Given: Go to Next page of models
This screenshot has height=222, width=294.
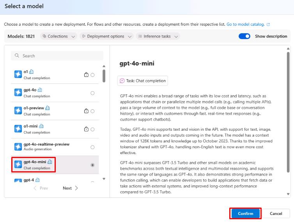Looking at the screenshot, I should (x=70, y=188).
